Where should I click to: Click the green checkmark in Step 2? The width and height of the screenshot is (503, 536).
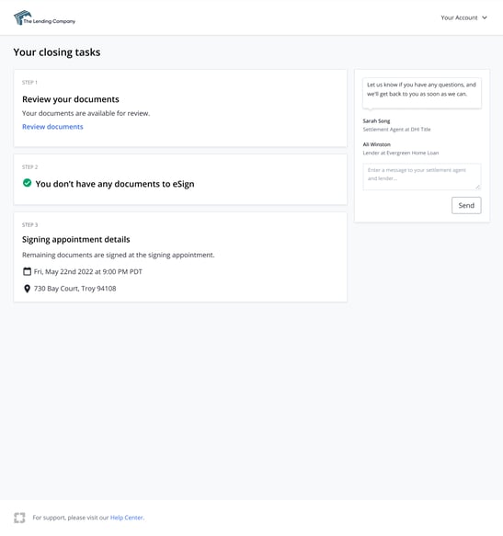[27, 183]
